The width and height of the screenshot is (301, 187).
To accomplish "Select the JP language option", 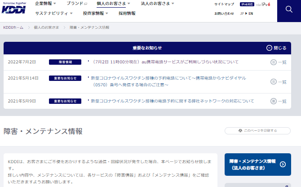I will (x=242, y=13).
